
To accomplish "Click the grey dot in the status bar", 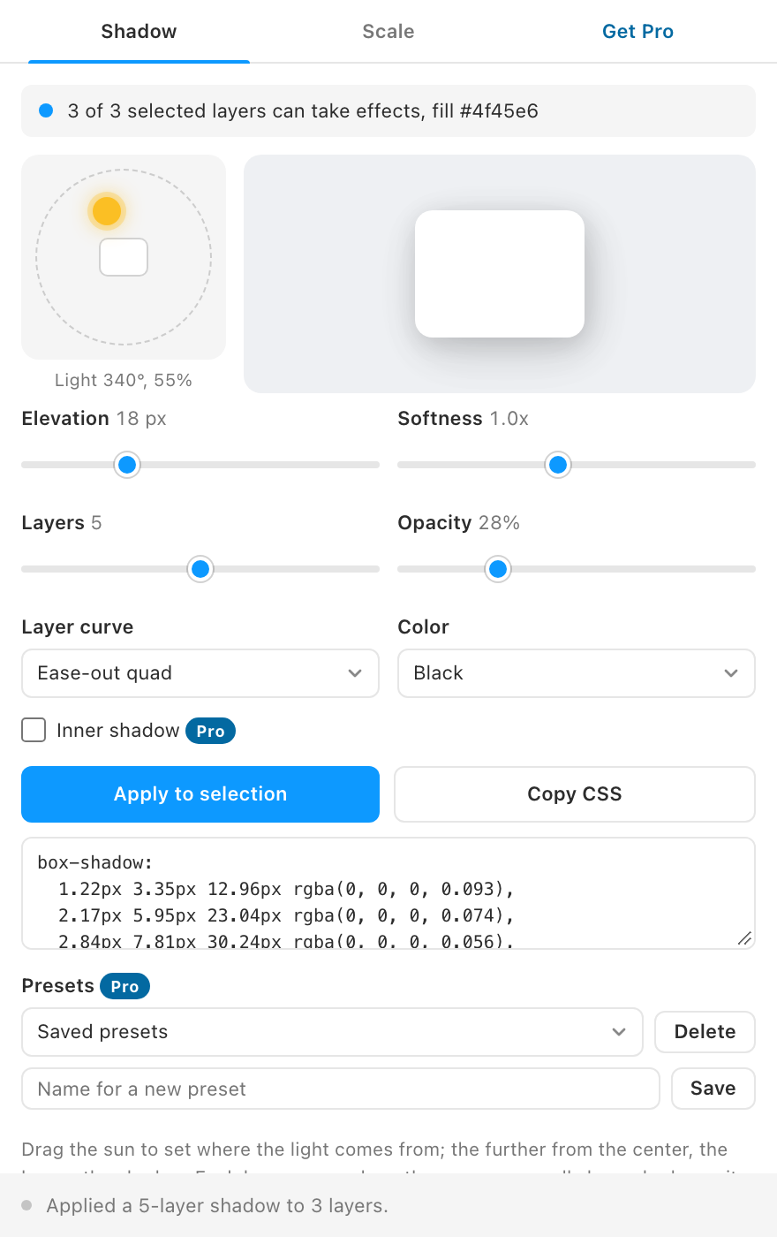I will pos(26,1205).
